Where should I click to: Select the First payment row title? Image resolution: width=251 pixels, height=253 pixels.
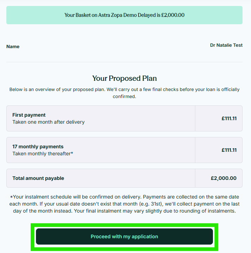[29, 115]
